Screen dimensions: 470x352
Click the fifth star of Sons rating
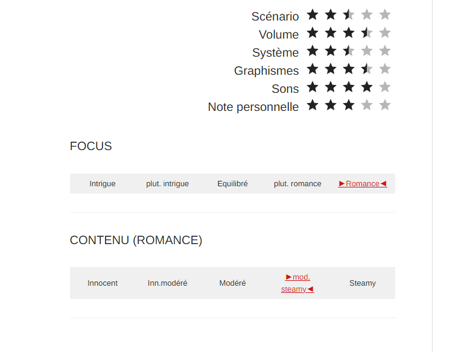[385, 87]
